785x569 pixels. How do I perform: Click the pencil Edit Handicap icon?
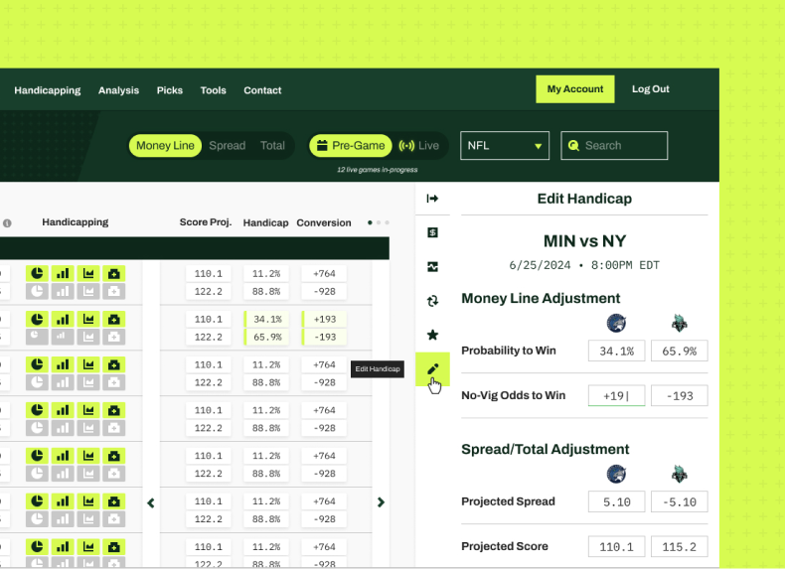coord(432,369)
